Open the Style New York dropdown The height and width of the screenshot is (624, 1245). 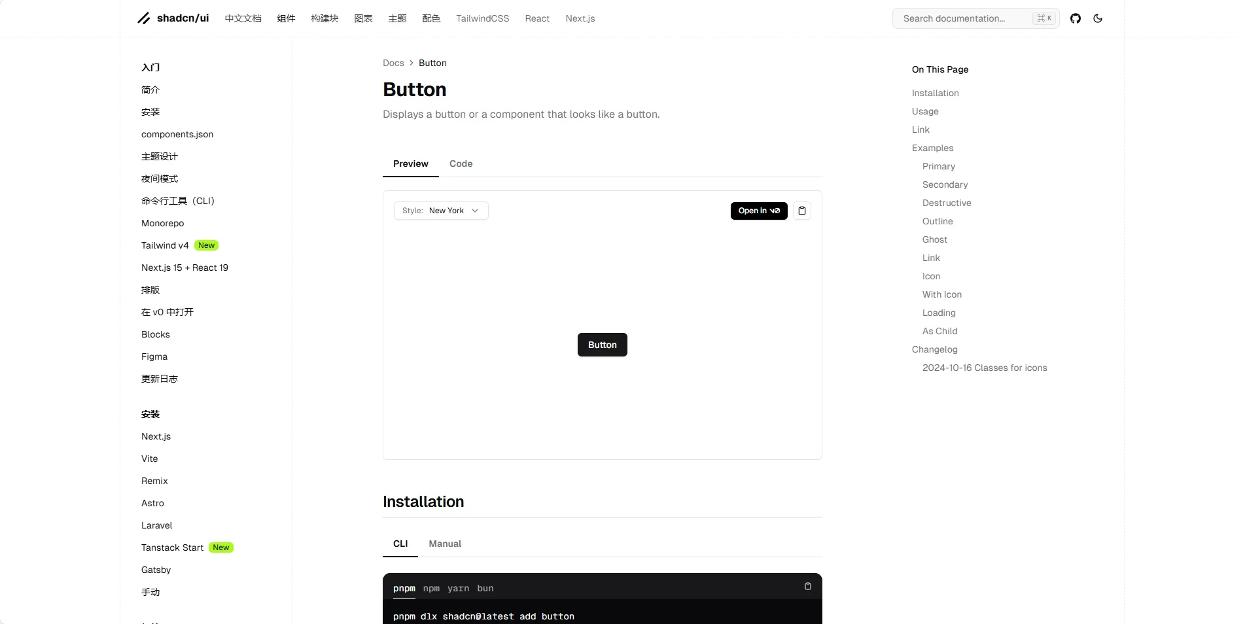point(441,211)
